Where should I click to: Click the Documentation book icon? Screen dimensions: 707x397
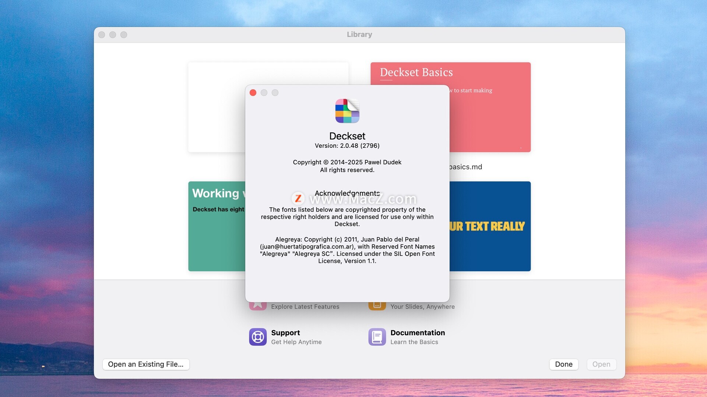tap(377, 337)
